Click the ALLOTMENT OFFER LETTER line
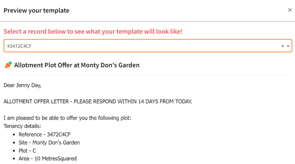 (x=98, y=102)
